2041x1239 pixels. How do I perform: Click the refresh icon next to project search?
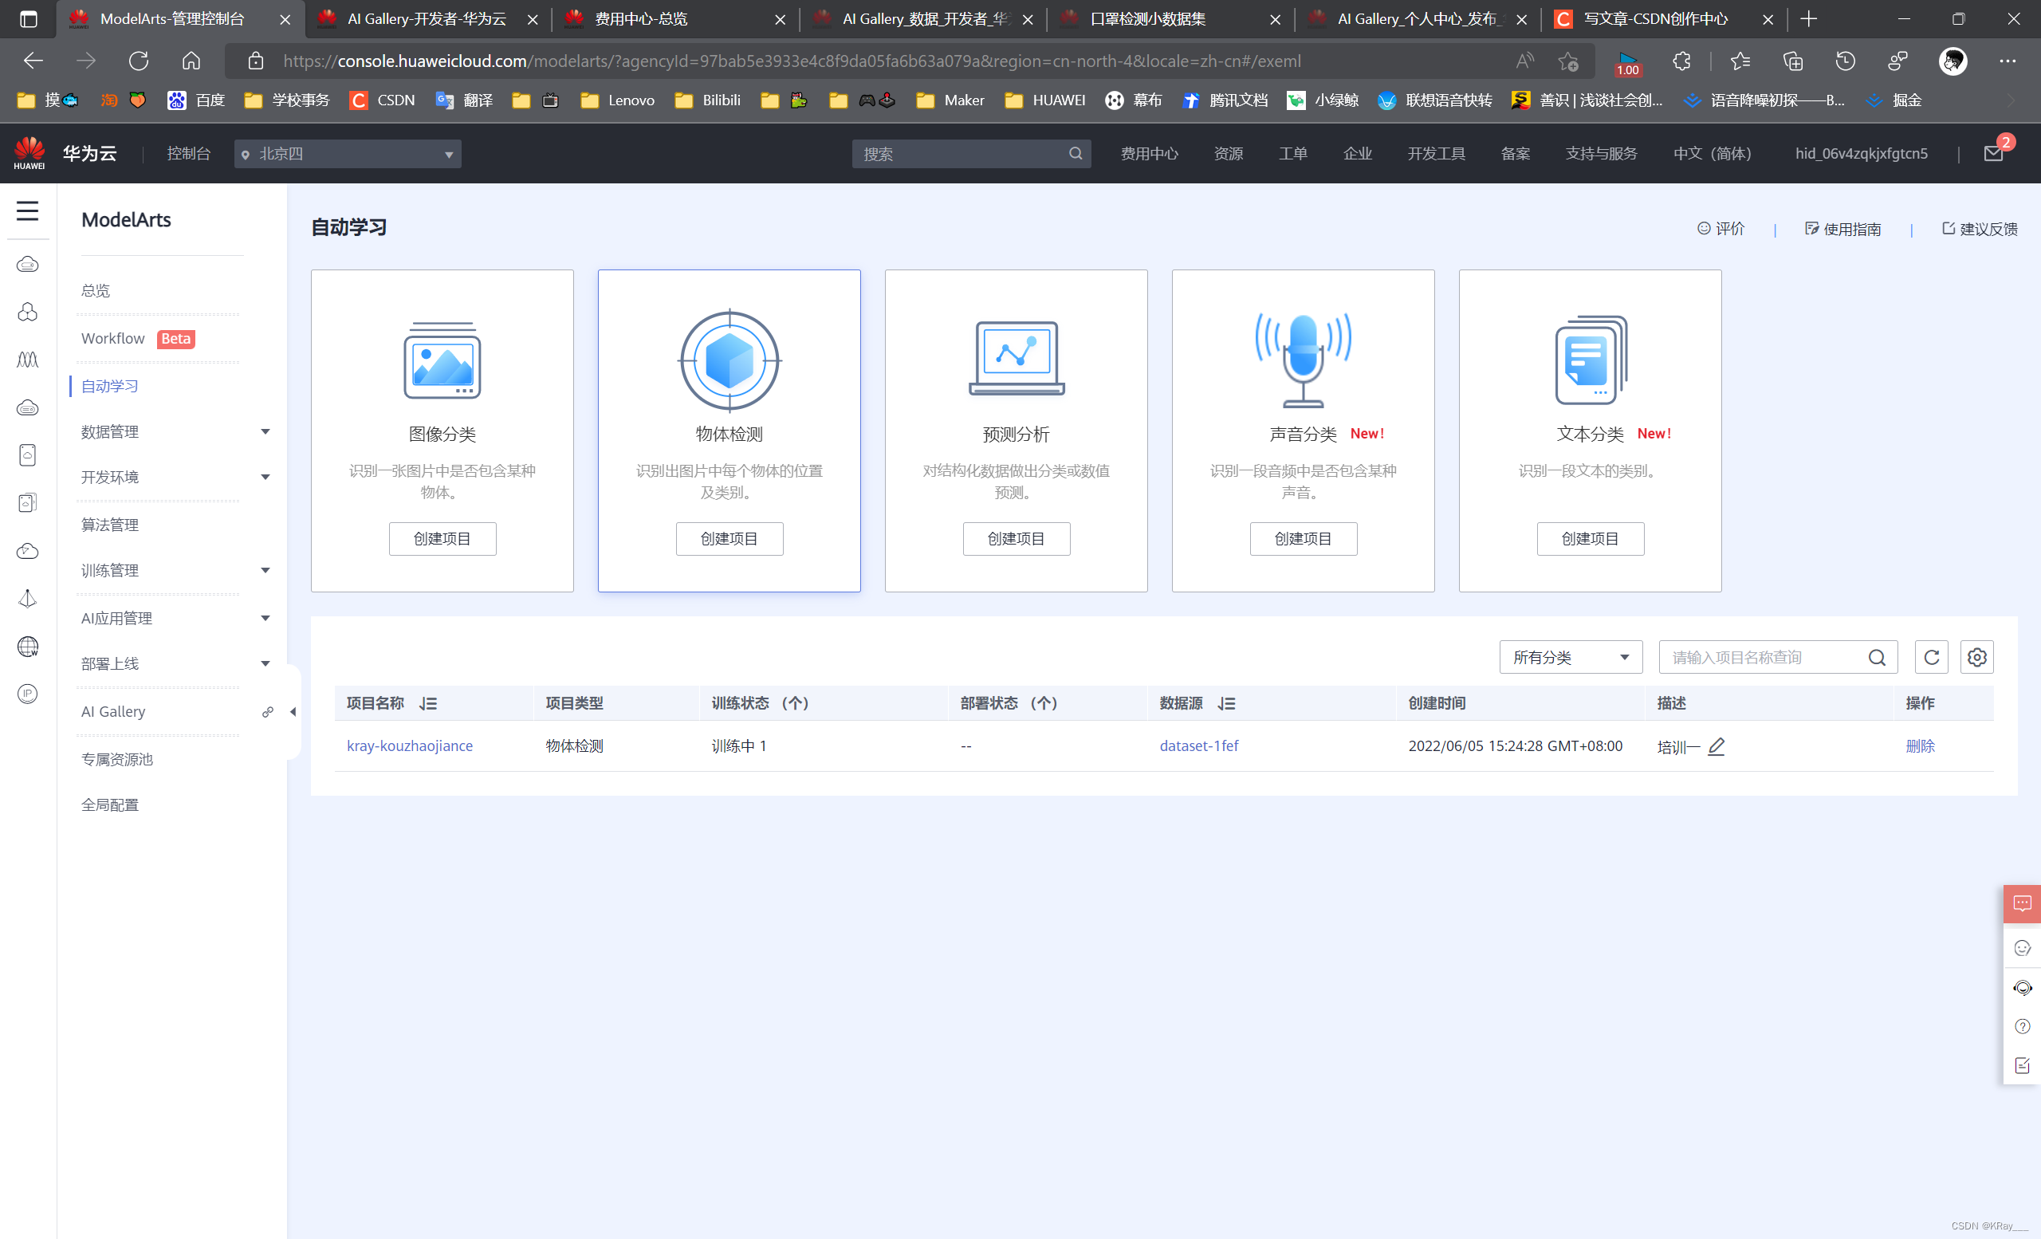(1931, 657)
